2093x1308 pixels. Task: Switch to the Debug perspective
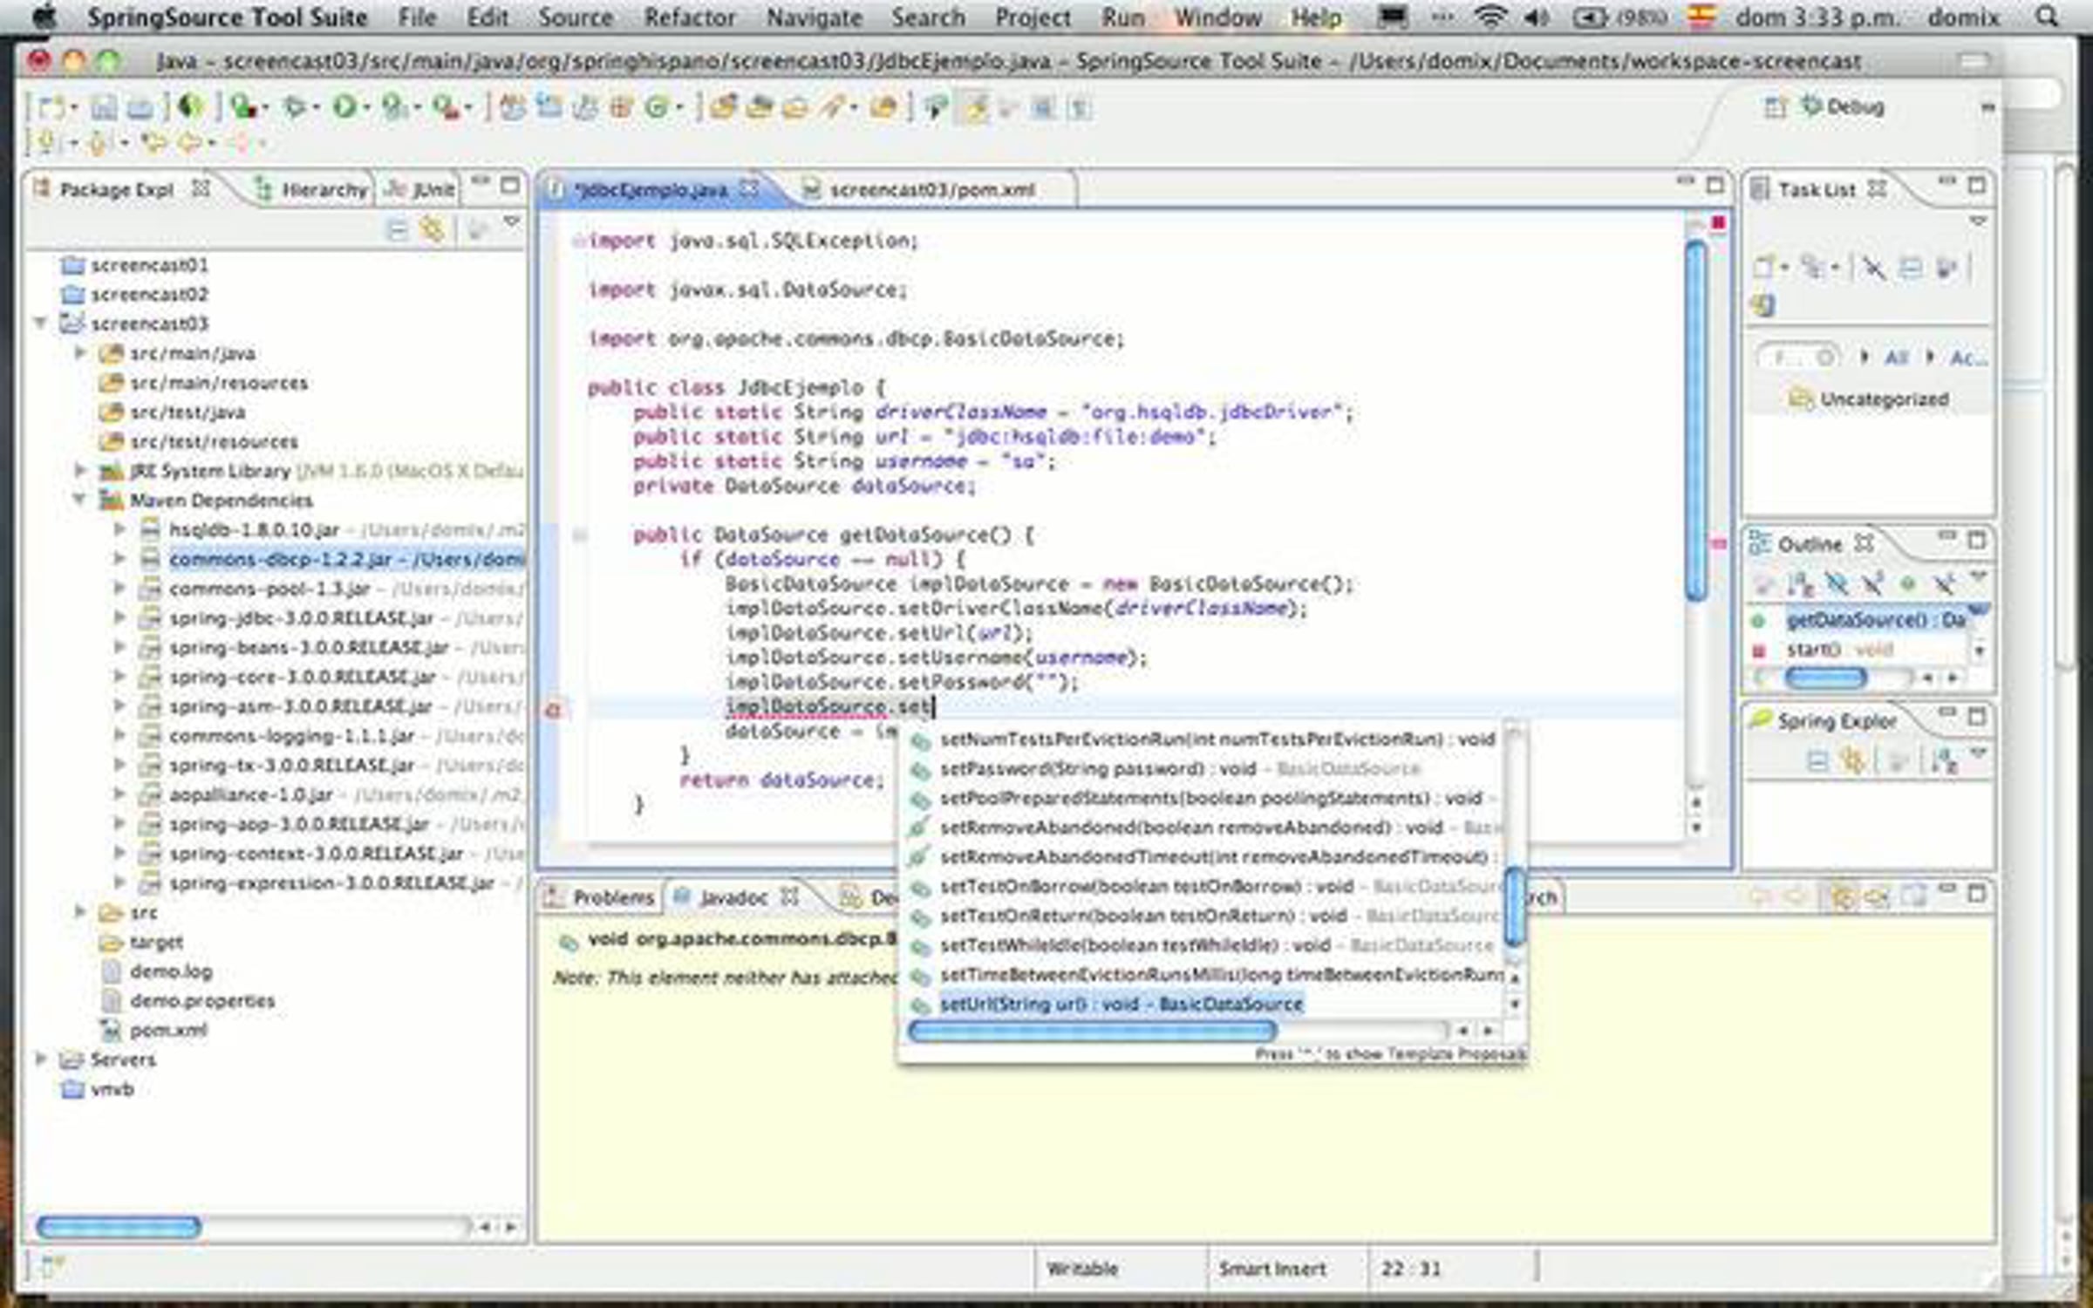coord(1842,107)
